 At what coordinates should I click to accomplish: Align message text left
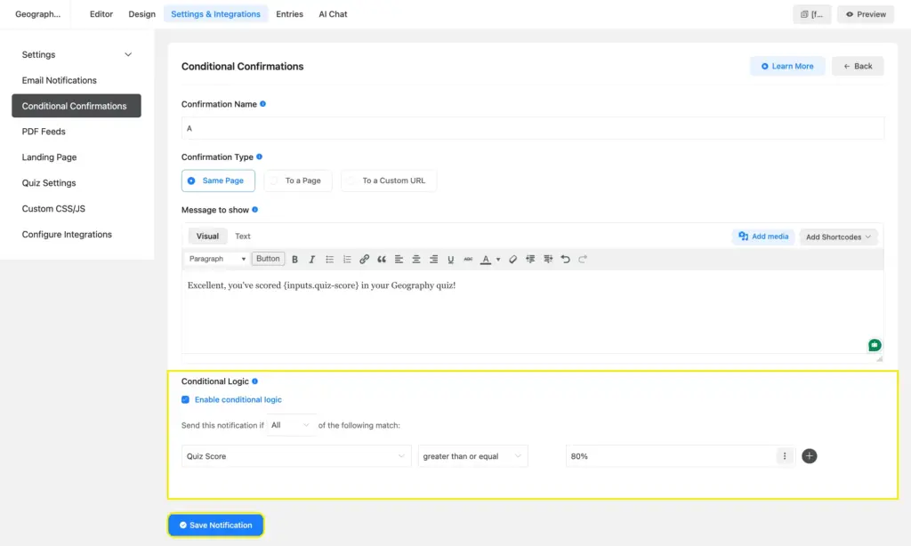pos(399,259)
